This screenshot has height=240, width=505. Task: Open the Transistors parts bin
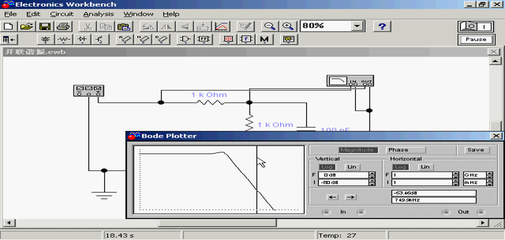100,40
